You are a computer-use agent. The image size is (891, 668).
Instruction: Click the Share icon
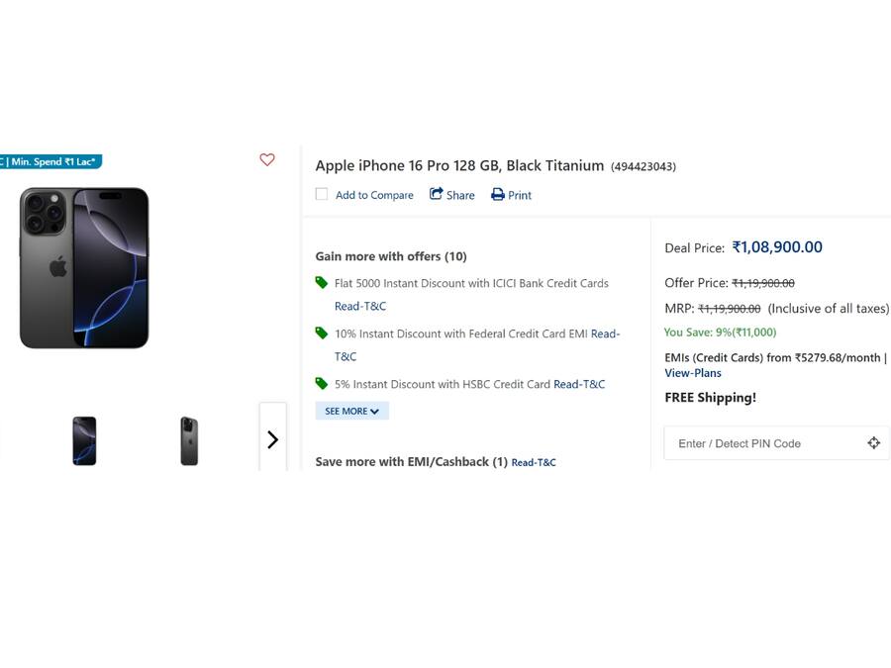click(x=436, y=195)
